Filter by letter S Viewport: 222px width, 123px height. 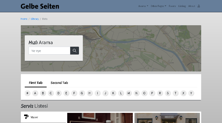pyautogui.click(x=168, y=93)
